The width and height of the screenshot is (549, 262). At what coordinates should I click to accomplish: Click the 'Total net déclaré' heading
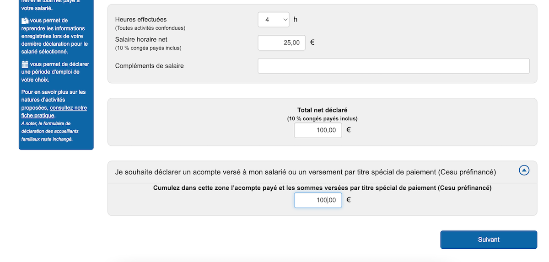tap(322, 110)
